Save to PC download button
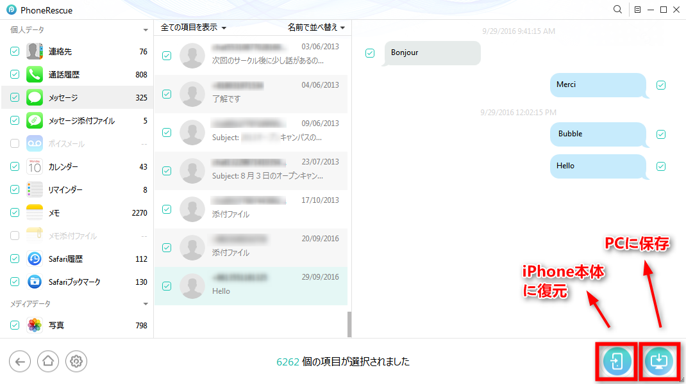Viewport: 686px width, 384px height. [x=659, y=362]
